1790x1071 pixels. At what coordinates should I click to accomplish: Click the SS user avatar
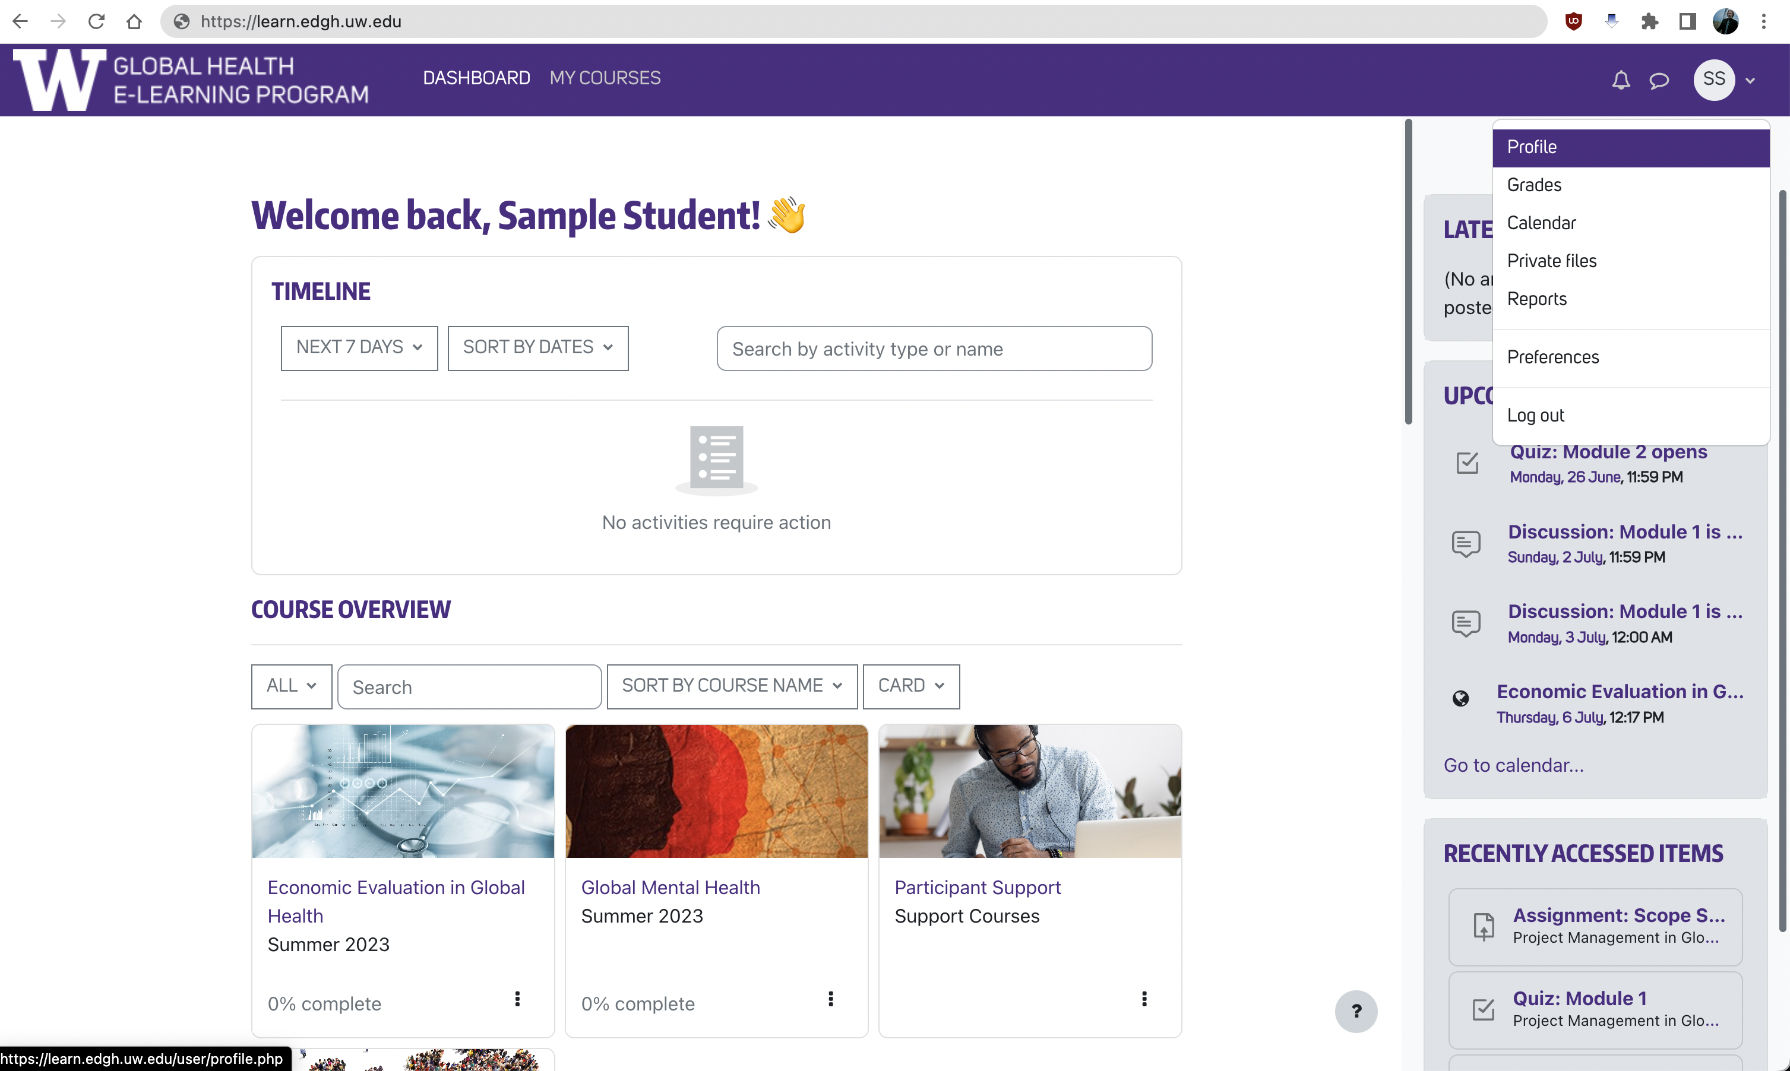(1714, 80)
